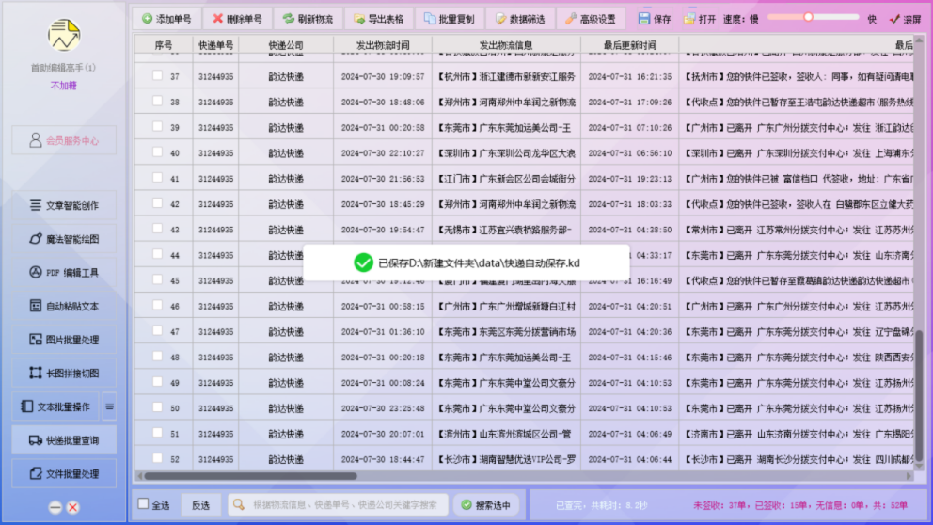Click the horizontal scrollbar thumb
This screenshot has height=525, width=933.
250,476
